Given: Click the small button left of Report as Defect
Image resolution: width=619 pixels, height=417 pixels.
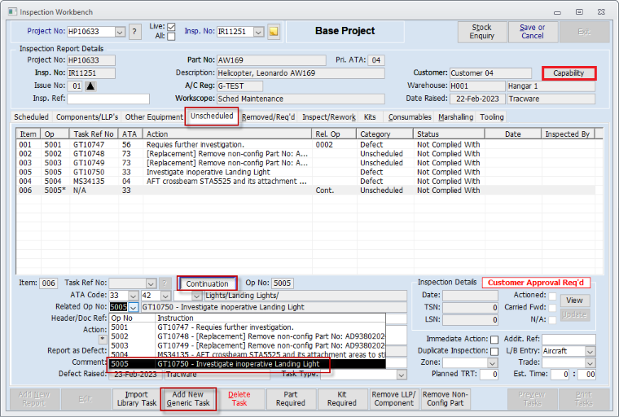Looking at the screenshot, I should pyautogui.click(x=103, y=339).
